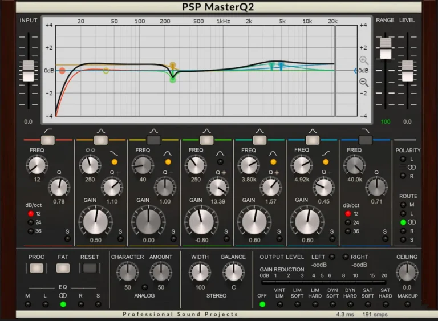Set ROUTE to M channel
The image size is (438, 321).
tap(403, 205)
